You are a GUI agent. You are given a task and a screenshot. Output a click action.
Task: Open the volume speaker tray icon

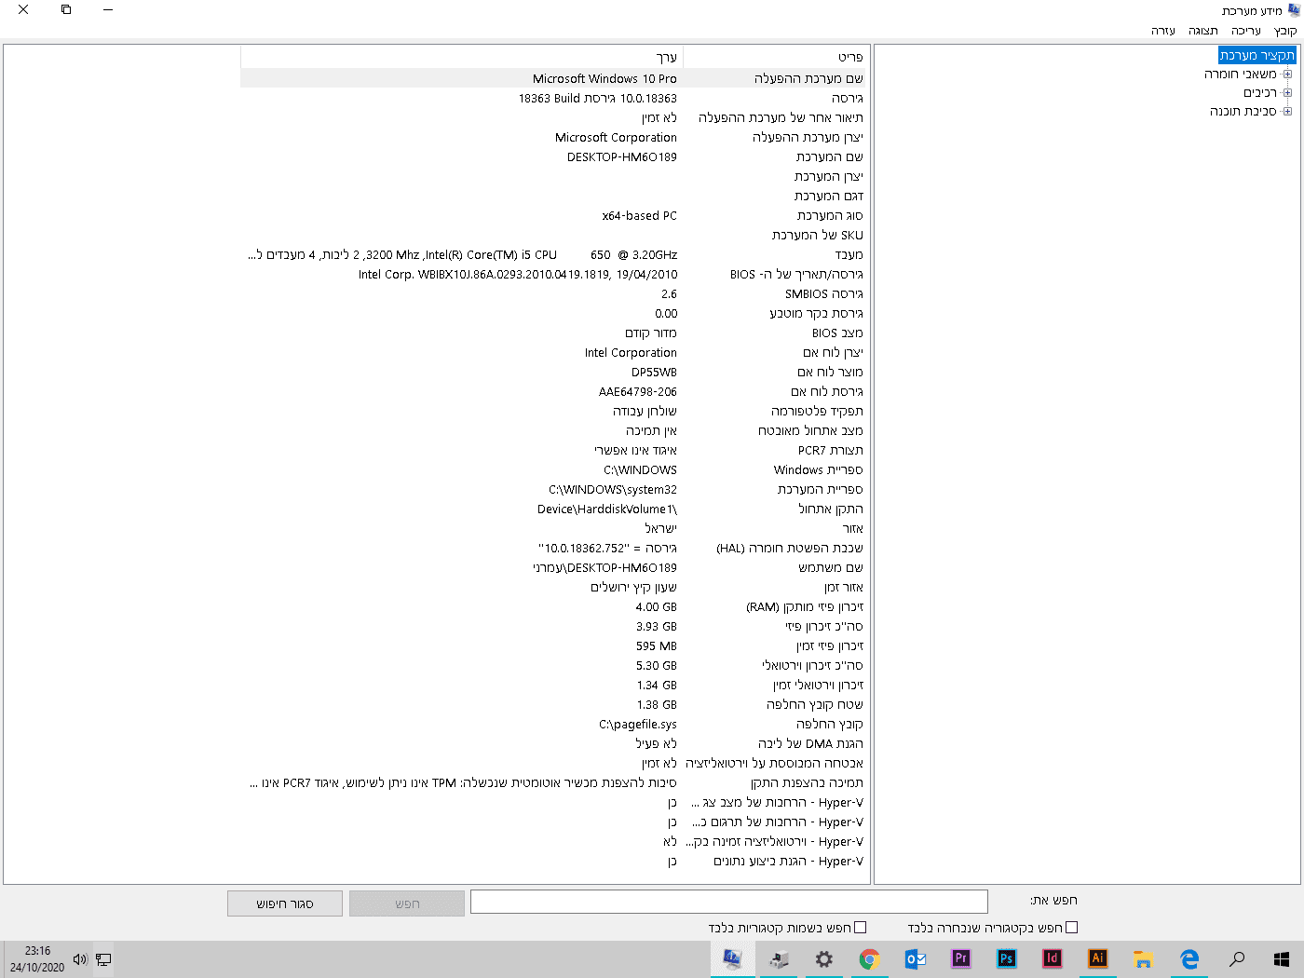[x=80, y=959]
